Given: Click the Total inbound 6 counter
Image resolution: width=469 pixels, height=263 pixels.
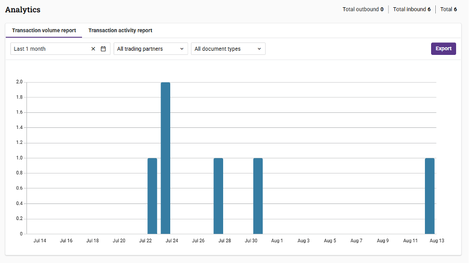Looking at the screenshot, I should coord(411,9).
